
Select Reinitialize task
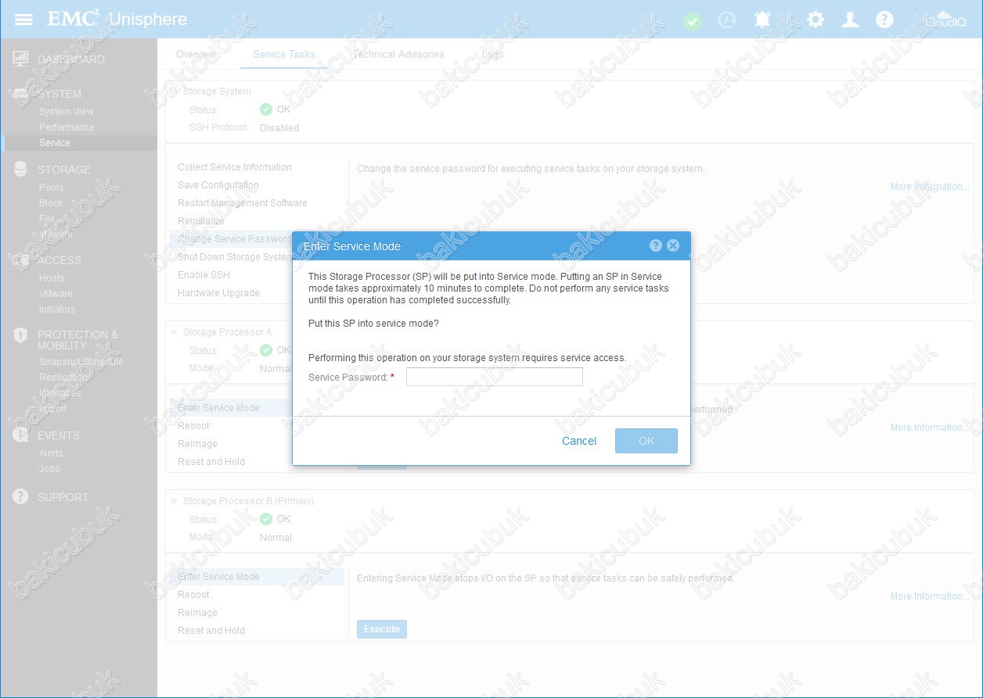[201, 221]
